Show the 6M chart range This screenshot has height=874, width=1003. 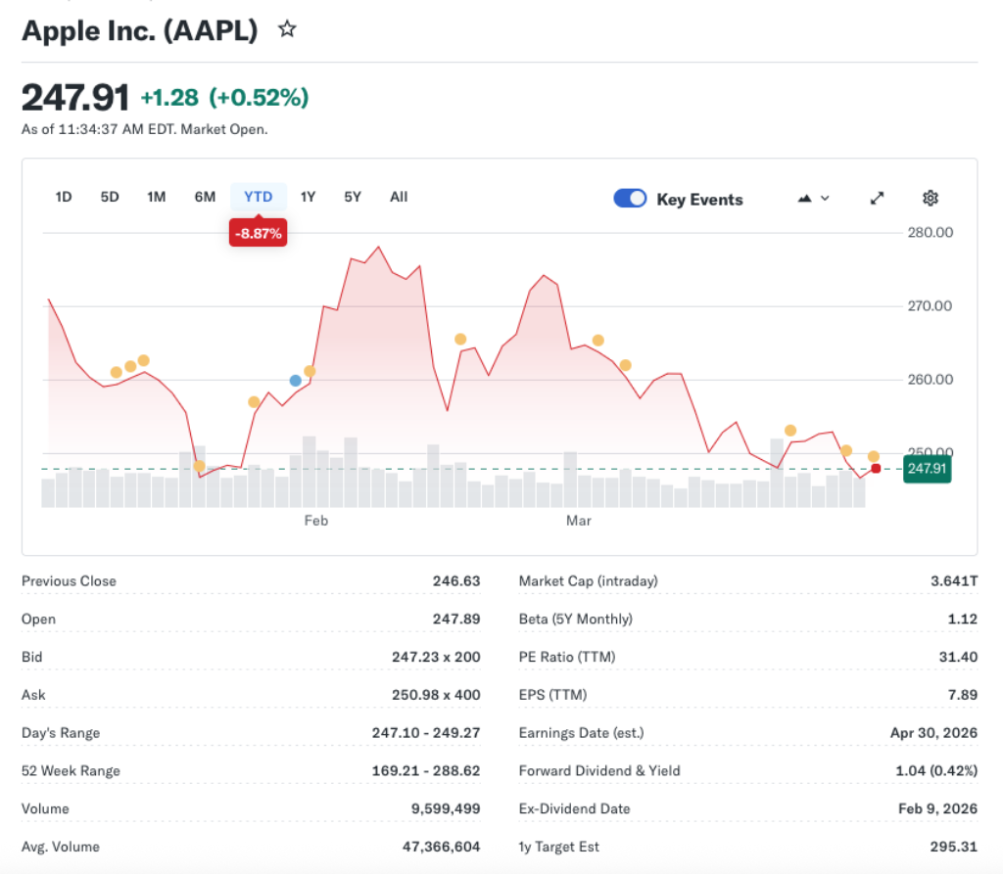tap(205, 197)
